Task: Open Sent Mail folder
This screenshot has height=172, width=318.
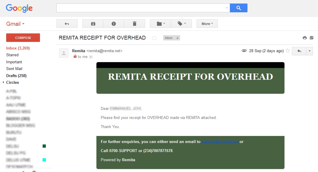Action: click(x=14, y=69)
